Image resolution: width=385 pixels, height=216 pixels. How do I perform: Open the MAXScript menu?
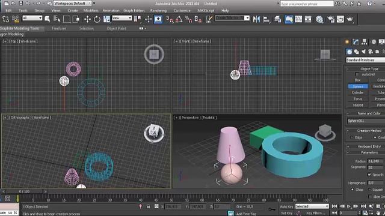206,11
